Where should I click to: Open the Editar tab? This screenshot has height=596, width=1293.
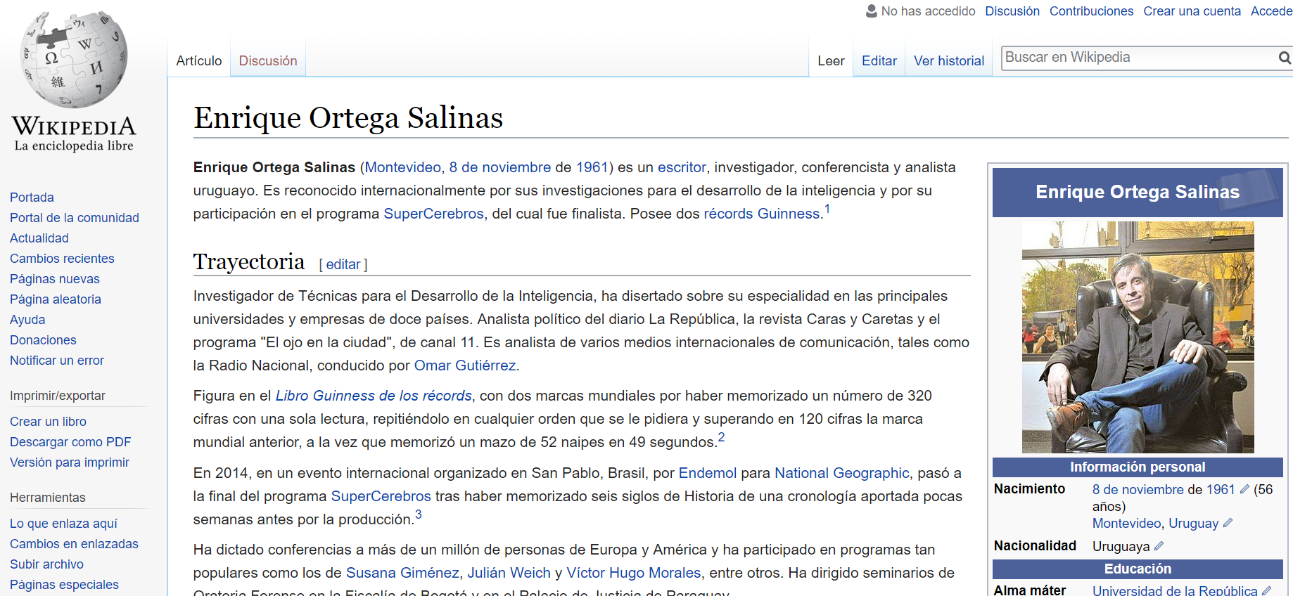coord(879,61)
